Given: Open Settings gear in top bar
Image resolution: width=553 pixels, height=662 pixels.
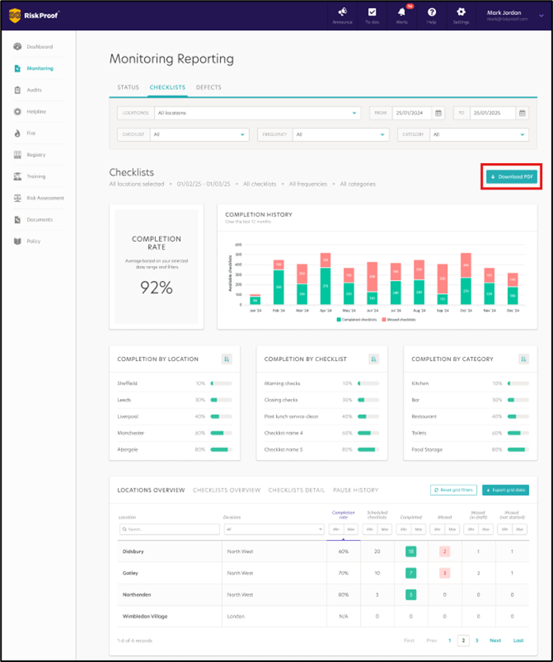Looking at the screenshot, I should [460, 14].
